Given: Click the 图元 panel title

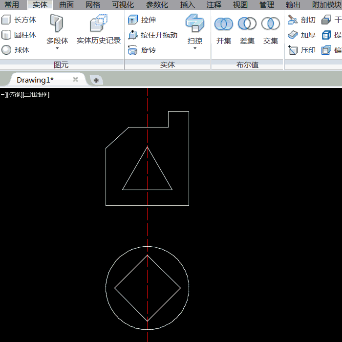Looking at the screenshot, I should (x=61, y=65).
